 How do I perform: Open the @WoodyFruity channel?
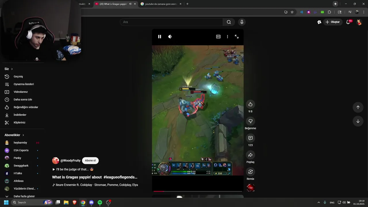[70, 160]
